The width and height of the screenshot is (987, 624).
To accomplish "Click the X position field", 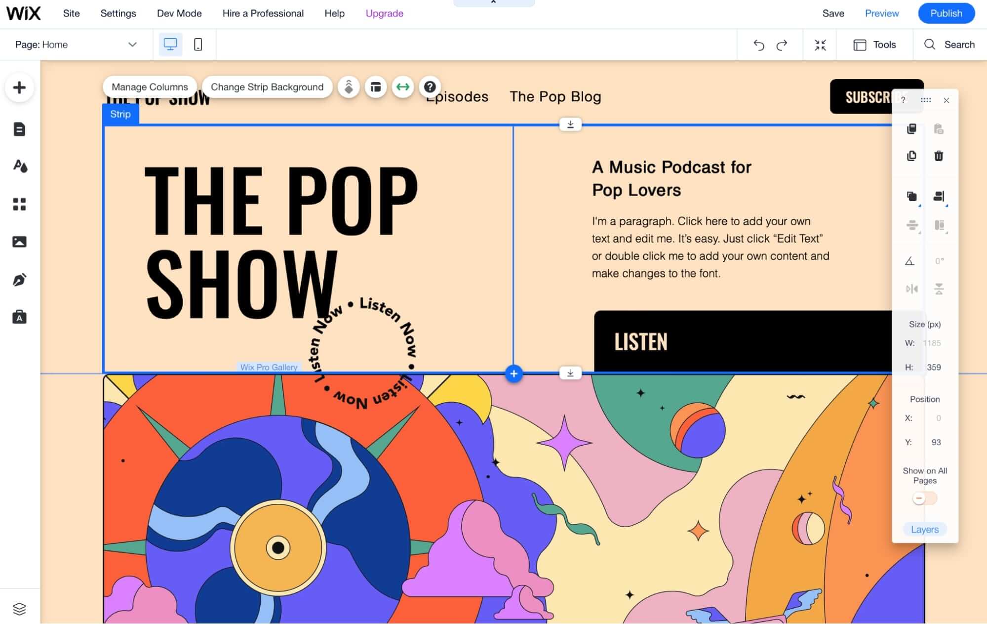I will (x=938, y=418).
